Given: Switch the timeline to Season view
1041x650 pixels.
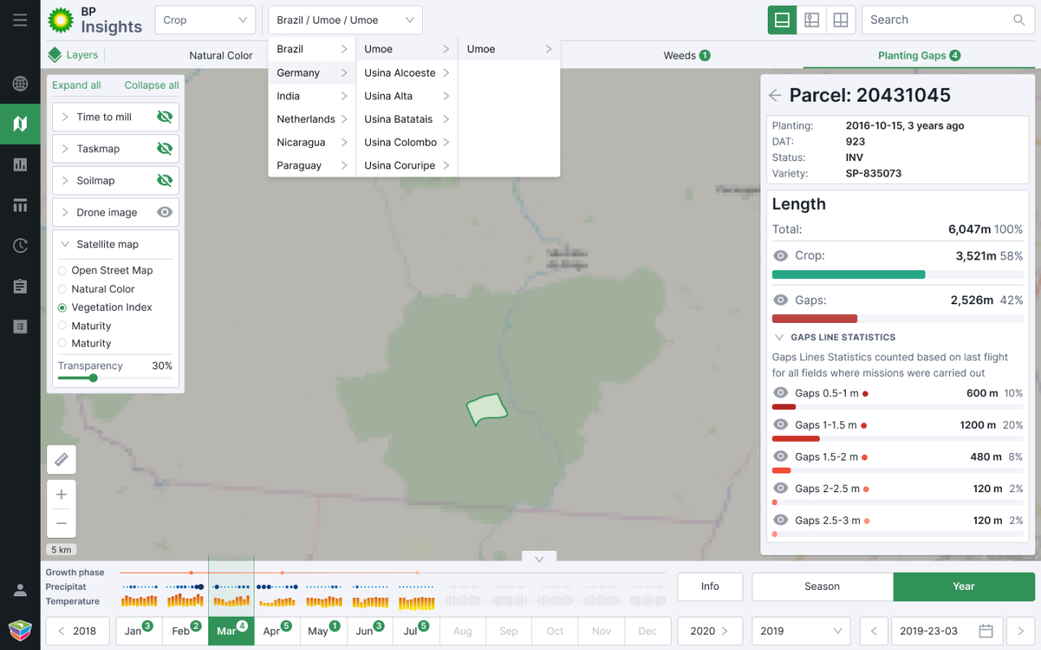Looking at the screenshot, I should coord(821,587).
